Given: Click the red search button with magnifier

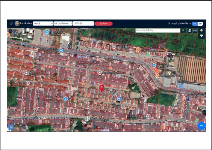Looking at the screenshot, I should pos(103,24).
